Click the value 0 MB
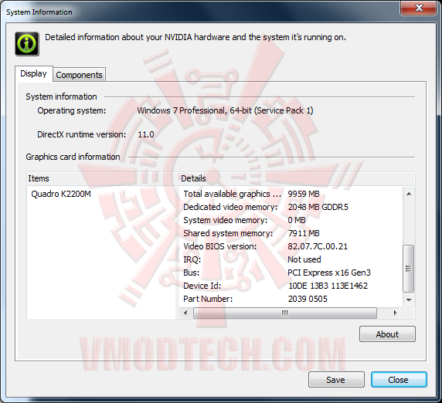Image resolution: width=442 pixels, height=403 pixels. click(297, 220)
